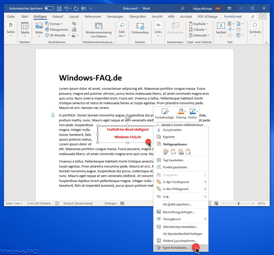Toggle the Einfügen overtype mode in status bar
274x255 pixels.
pyautogui.click(x=110, y=203)
